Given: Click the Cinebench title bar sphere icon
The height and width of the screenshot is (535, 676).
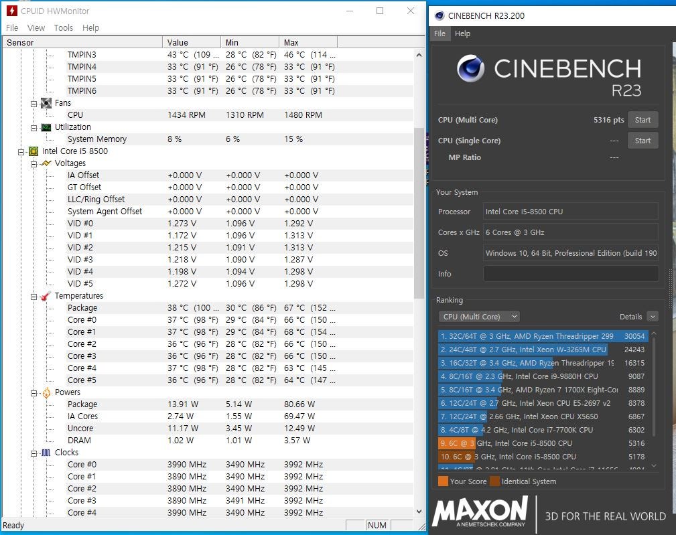Looking at the screenshot, I should click(x=440, y=16).
